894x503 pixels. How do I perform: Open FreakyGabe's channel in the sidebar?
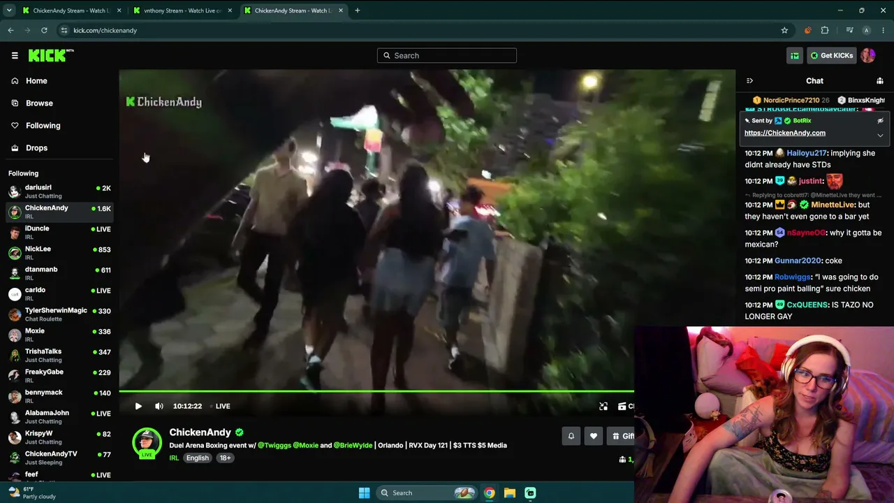click(x=59, y=375)
